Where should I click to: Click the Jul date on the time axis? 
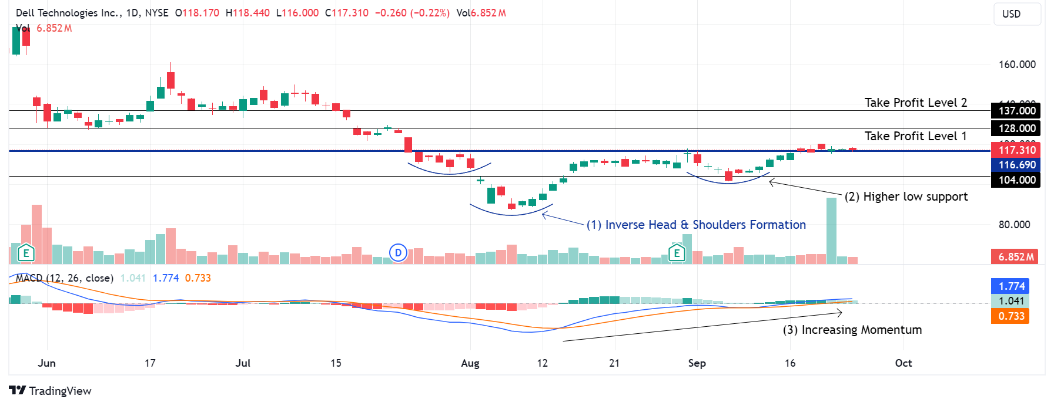pyautogui.click(x=243, y=363)
